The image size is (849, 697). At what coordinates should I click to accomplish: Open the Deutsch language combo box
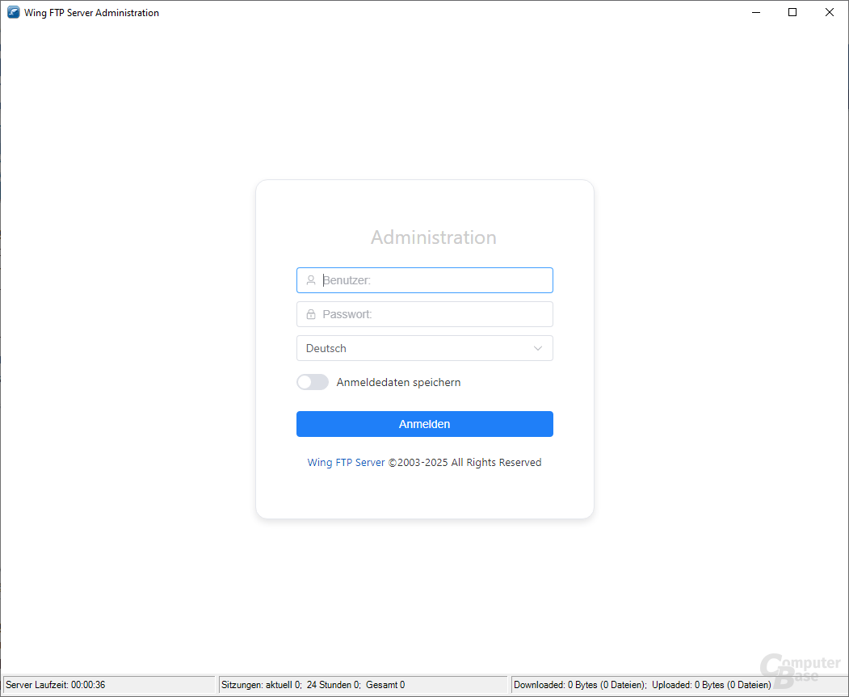pyautogui.click(x=412, y=348)
